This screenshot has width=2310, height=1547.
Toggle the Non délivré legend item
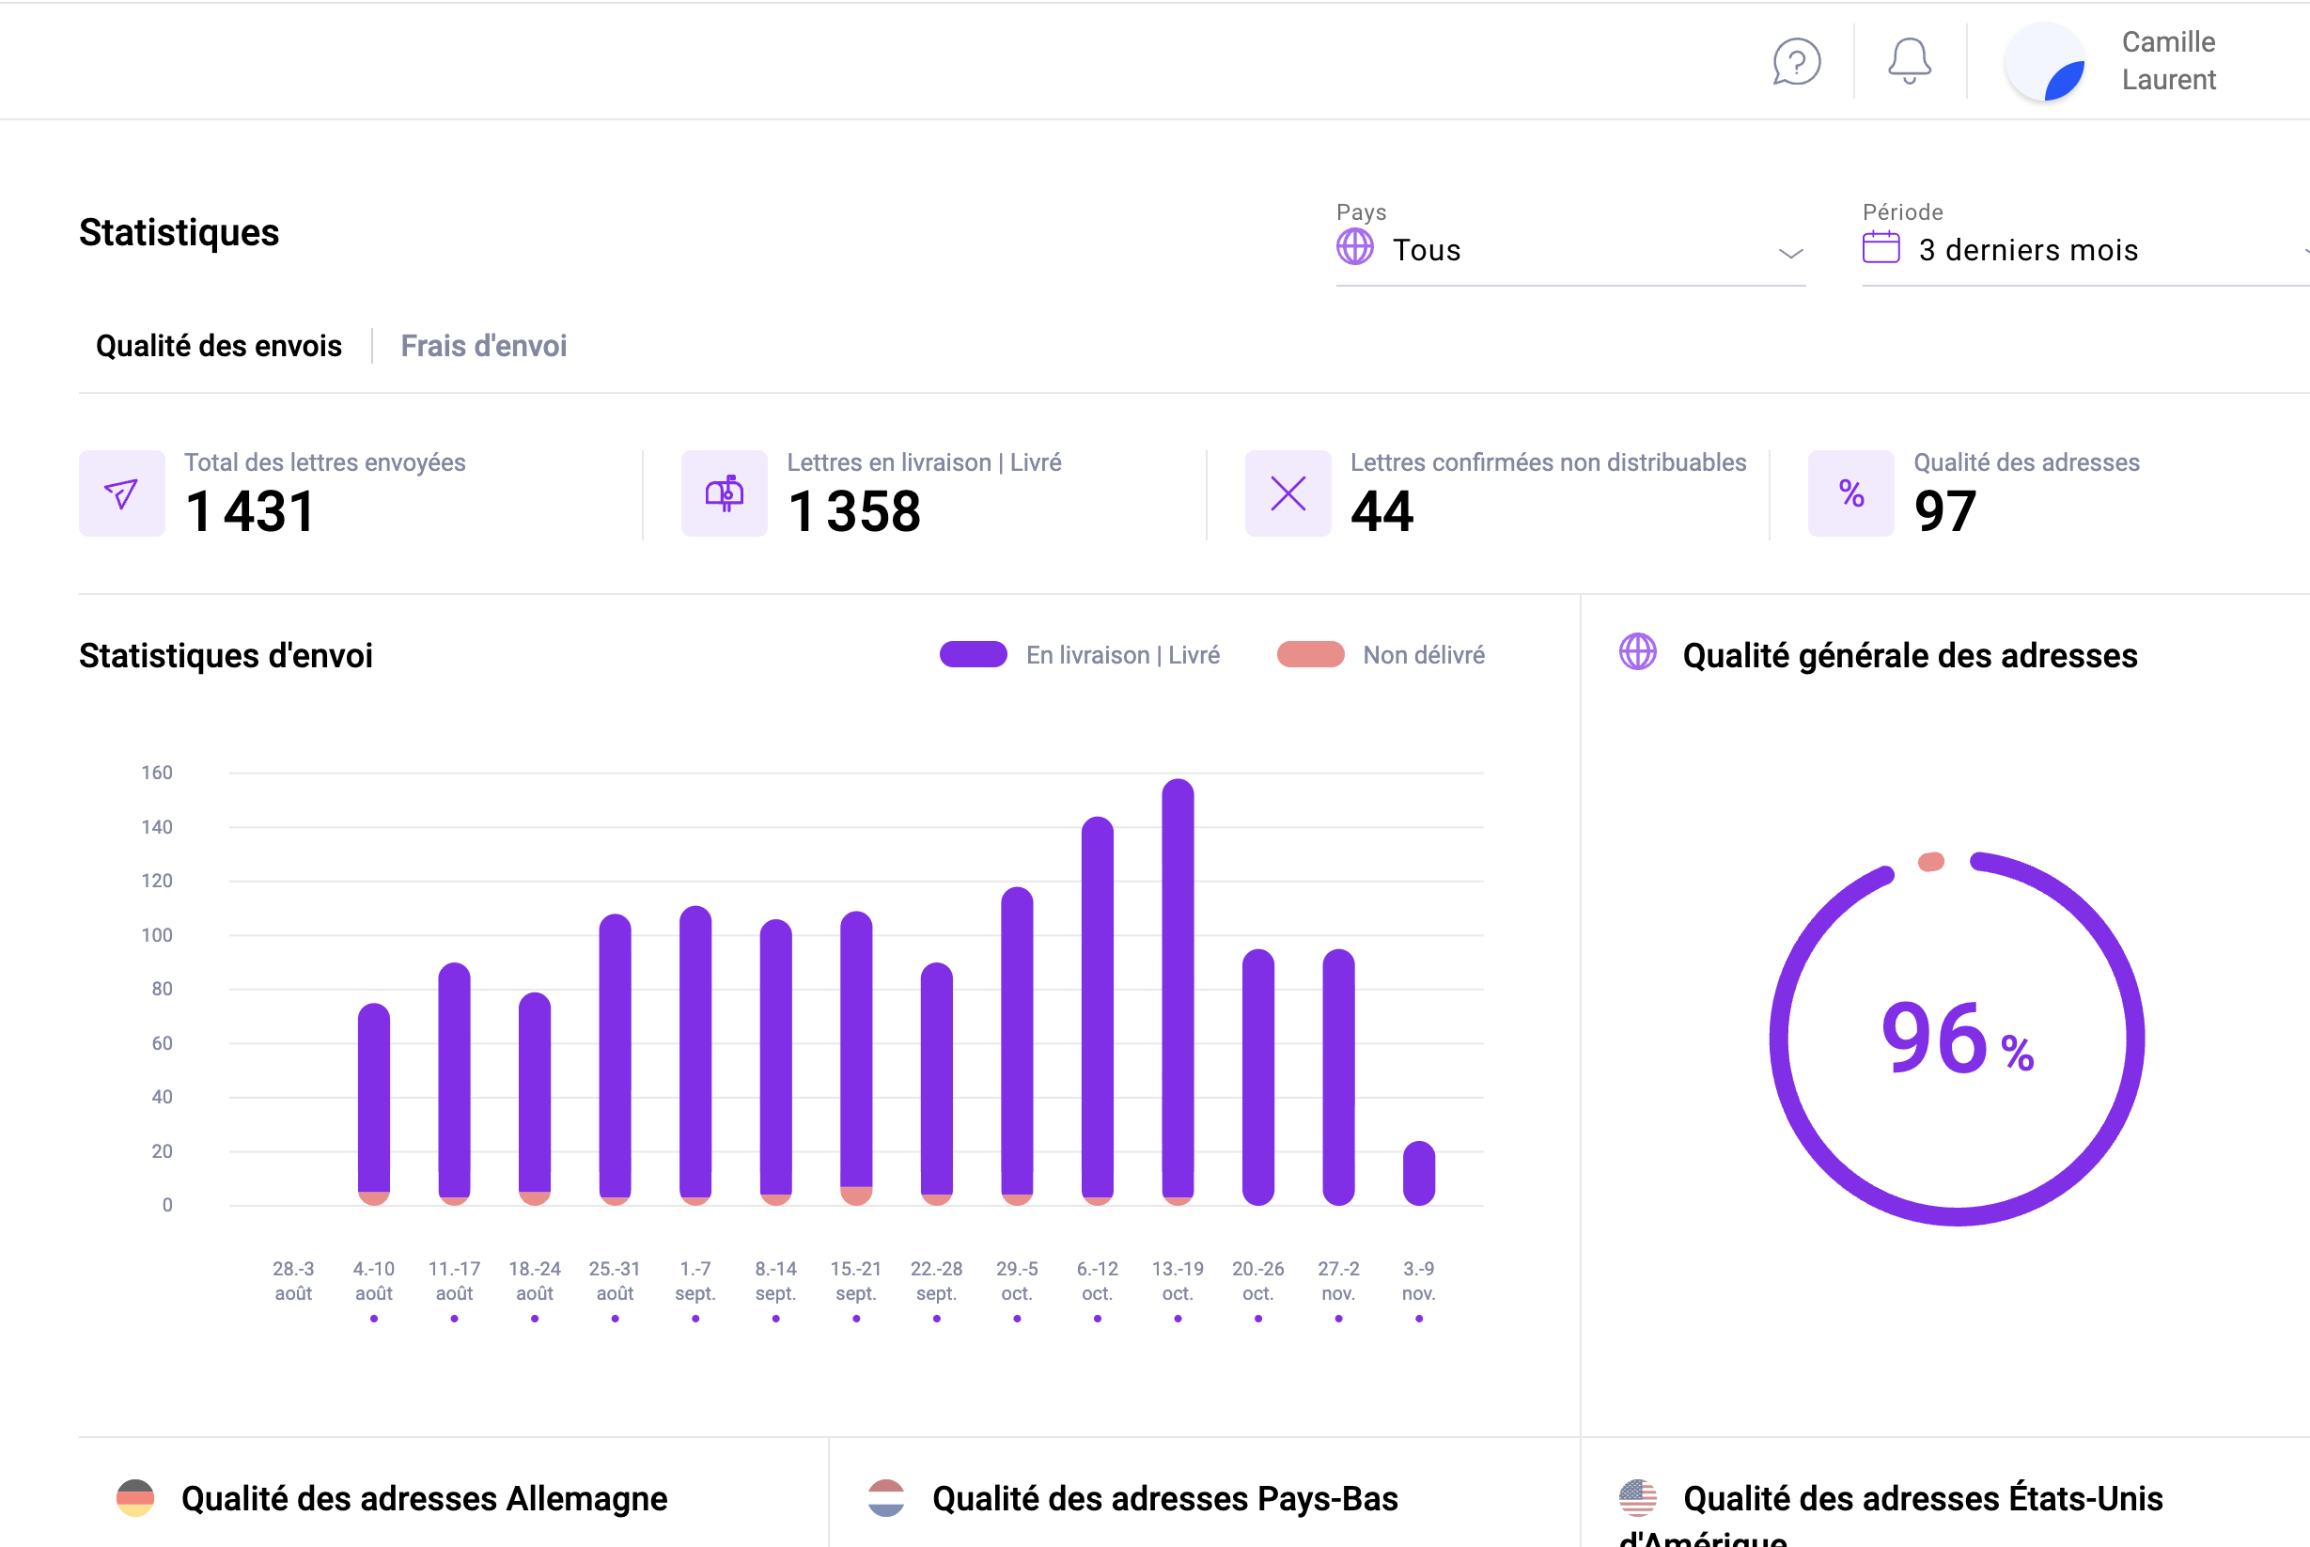(1381, 653)
